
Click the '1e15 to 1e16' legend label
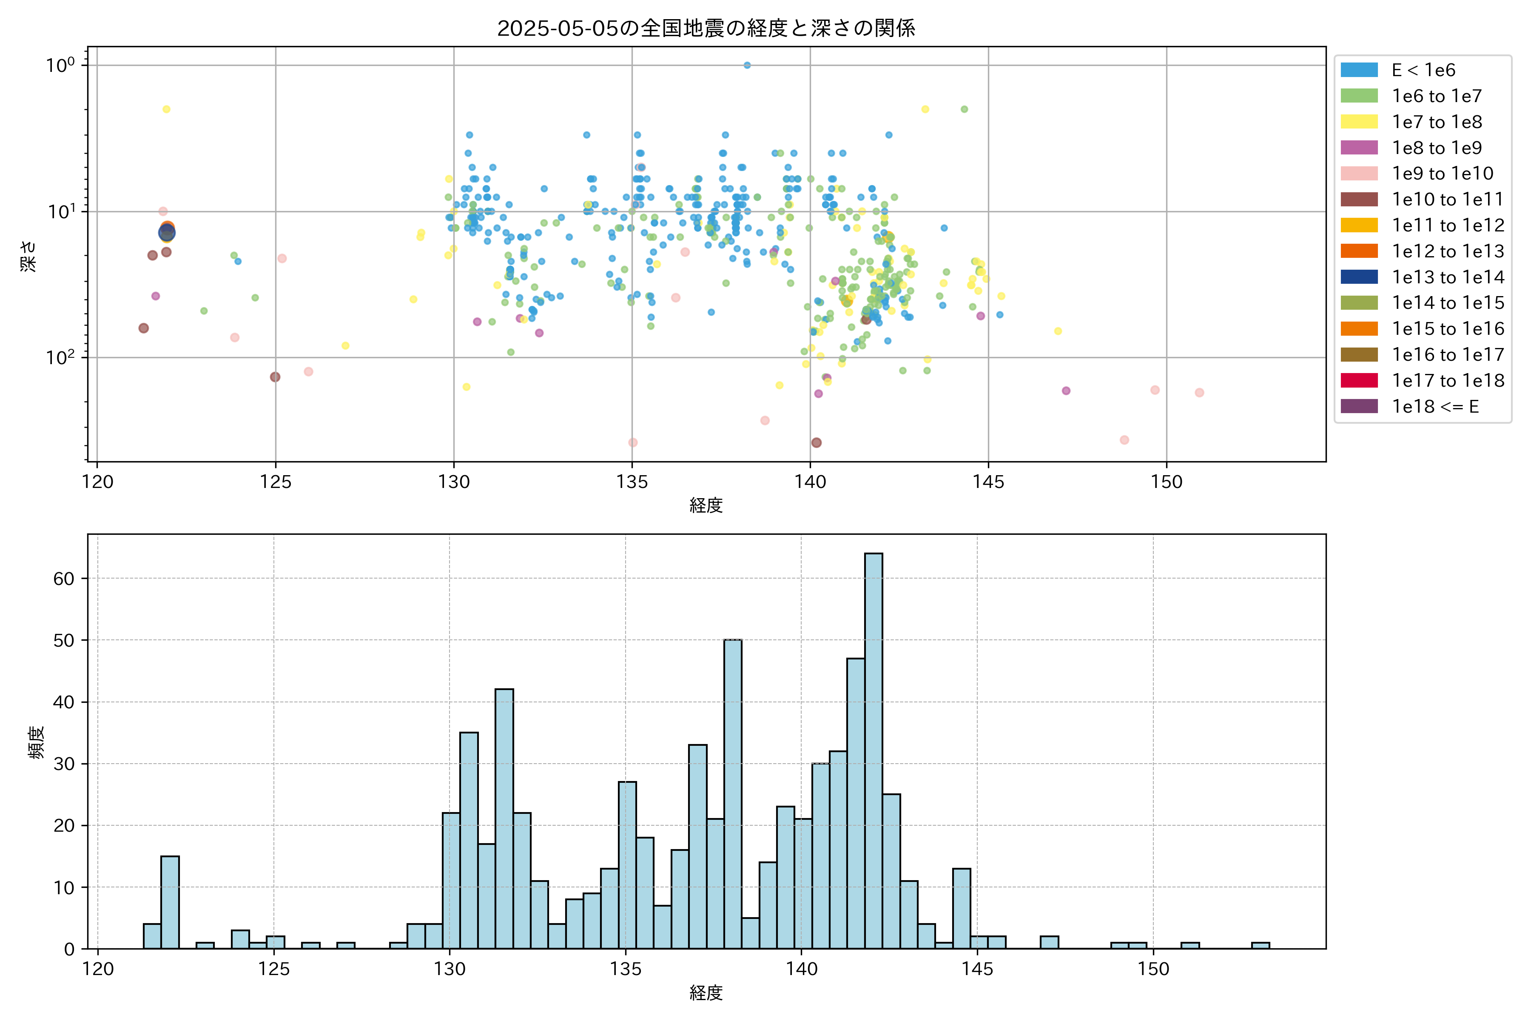pos(1448,329)
